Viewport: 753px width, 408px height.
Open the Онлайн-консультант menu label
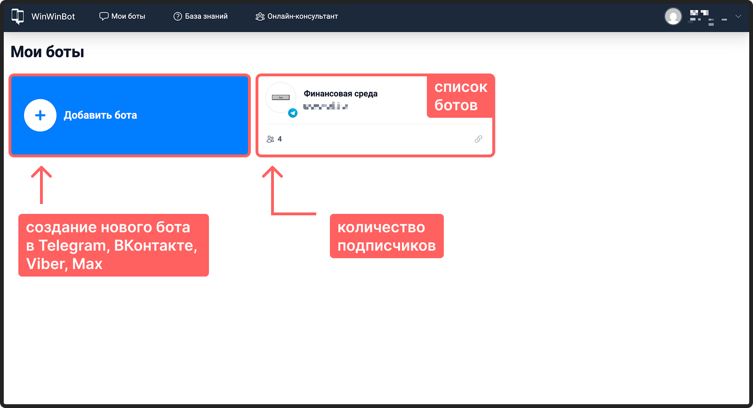[303, 16]
